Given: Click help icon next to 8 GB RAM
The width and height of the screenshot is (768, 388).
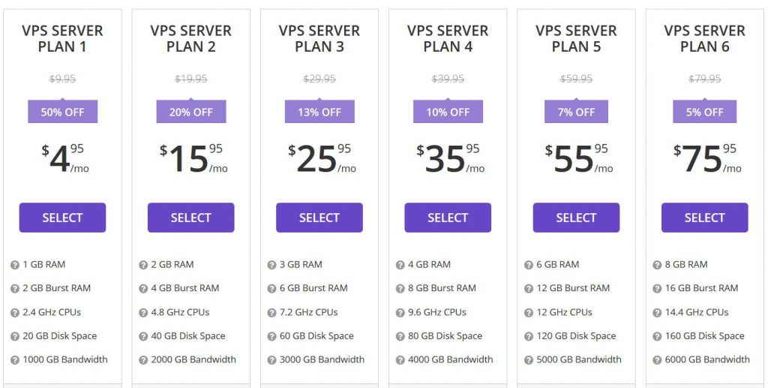Looking at the screenshot, I should click(657, 265).
